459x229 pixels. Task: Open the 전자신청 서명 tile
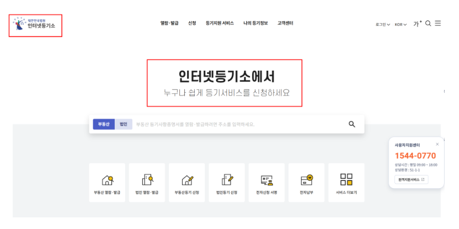click(x=266, y=183)
